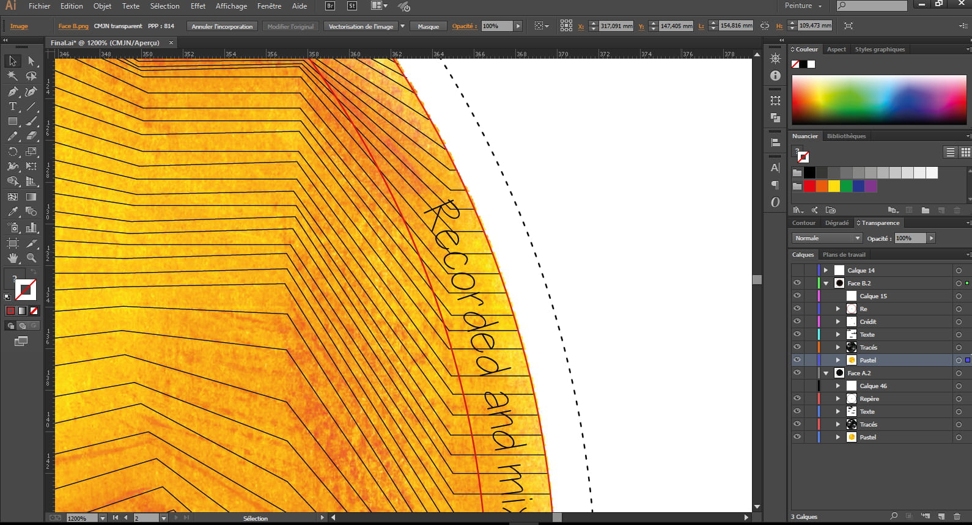Screen dimensions: 972x525
Task: Show the hidden Calque 14 layer
Action: 797,270
